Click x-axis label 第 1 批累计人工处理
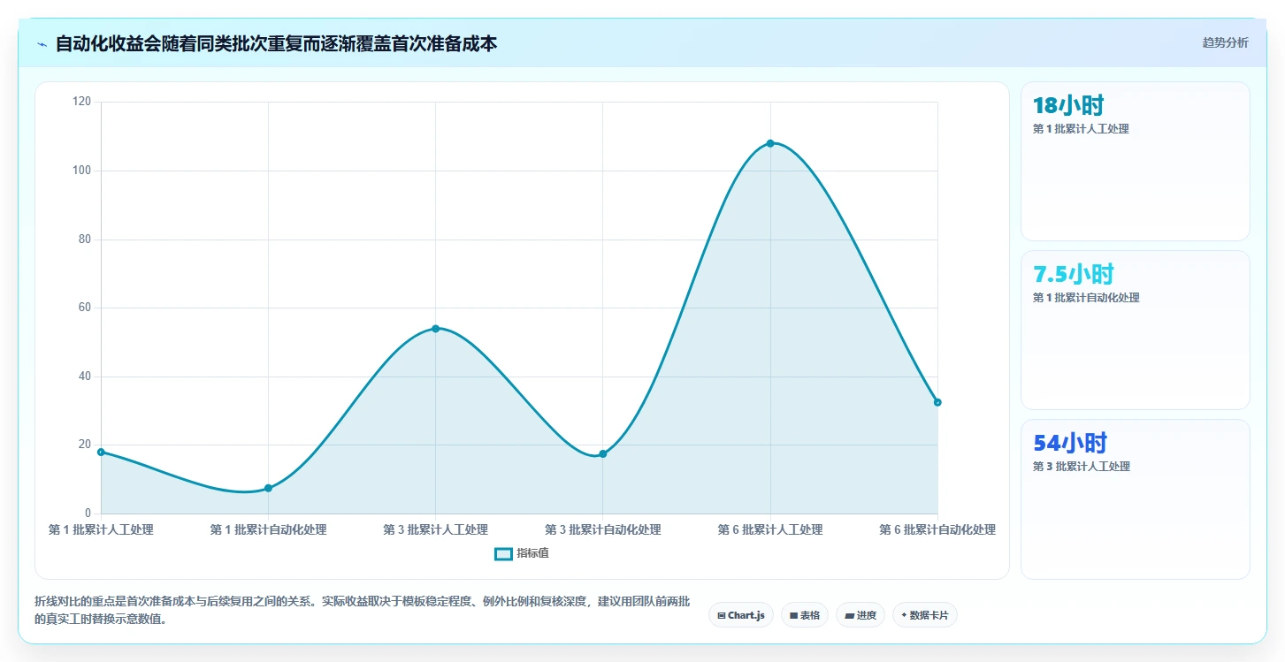Screen dimensions: 1285x662 point(101,530)
